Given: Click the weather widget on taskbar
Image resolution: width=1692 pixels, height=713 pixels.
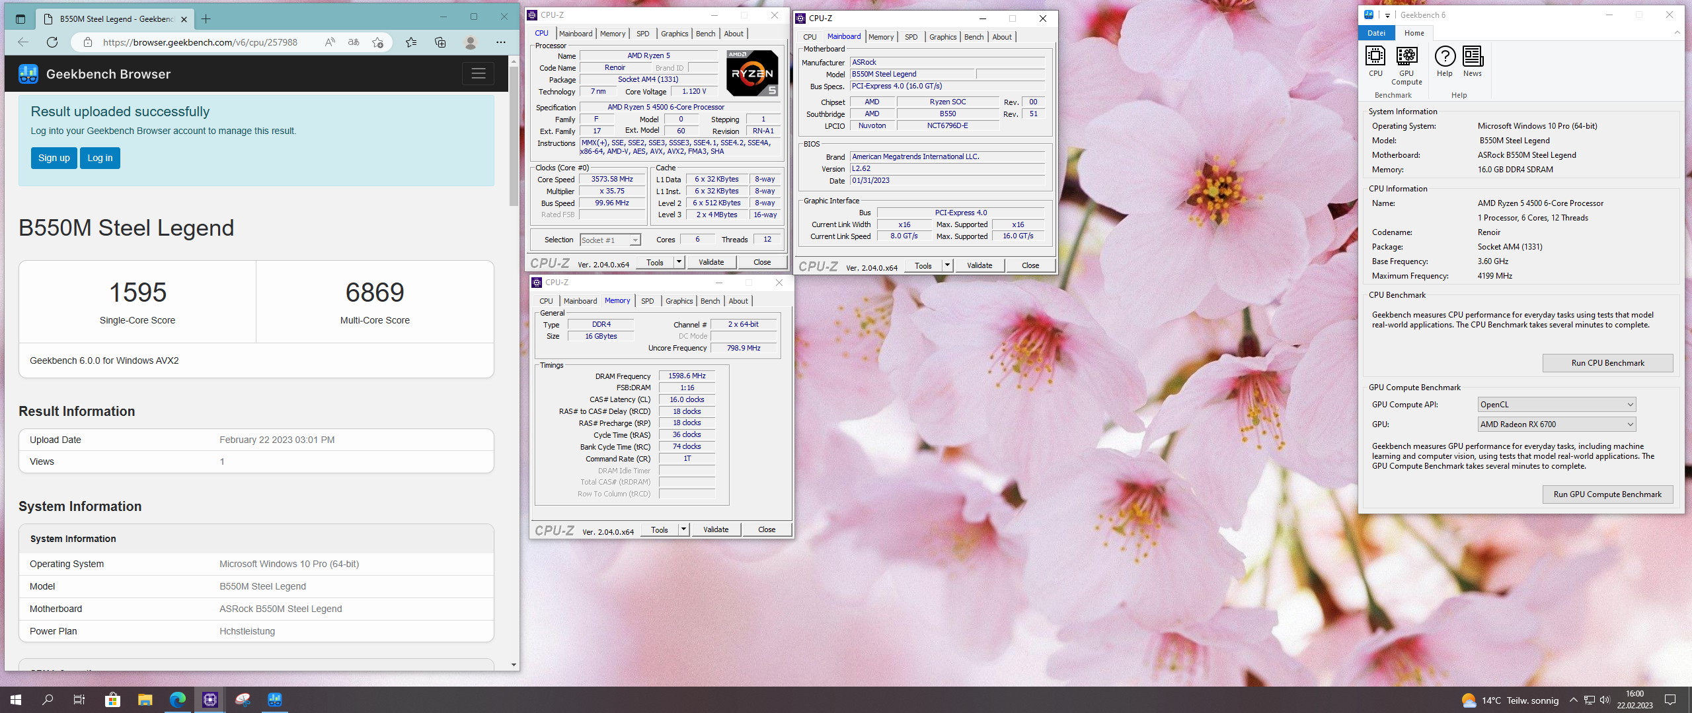Looking at the screenshot, I should coord(1510,700).
